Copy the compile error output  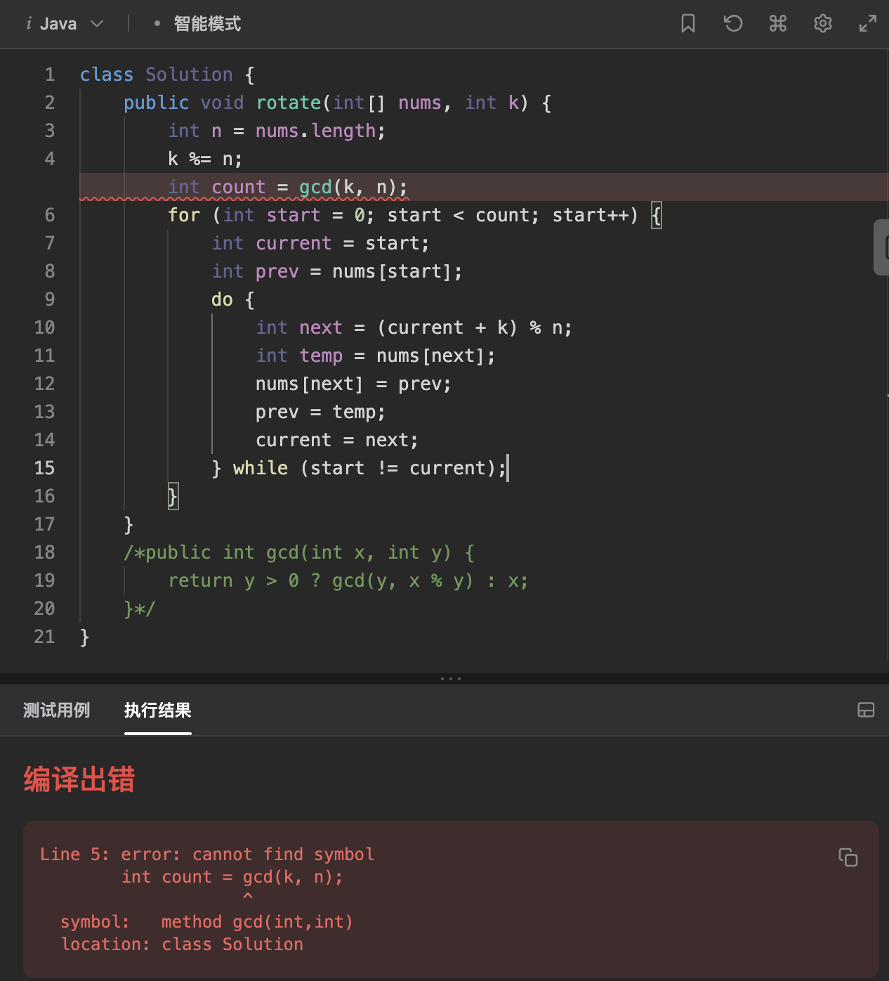(x=848, y=858)
